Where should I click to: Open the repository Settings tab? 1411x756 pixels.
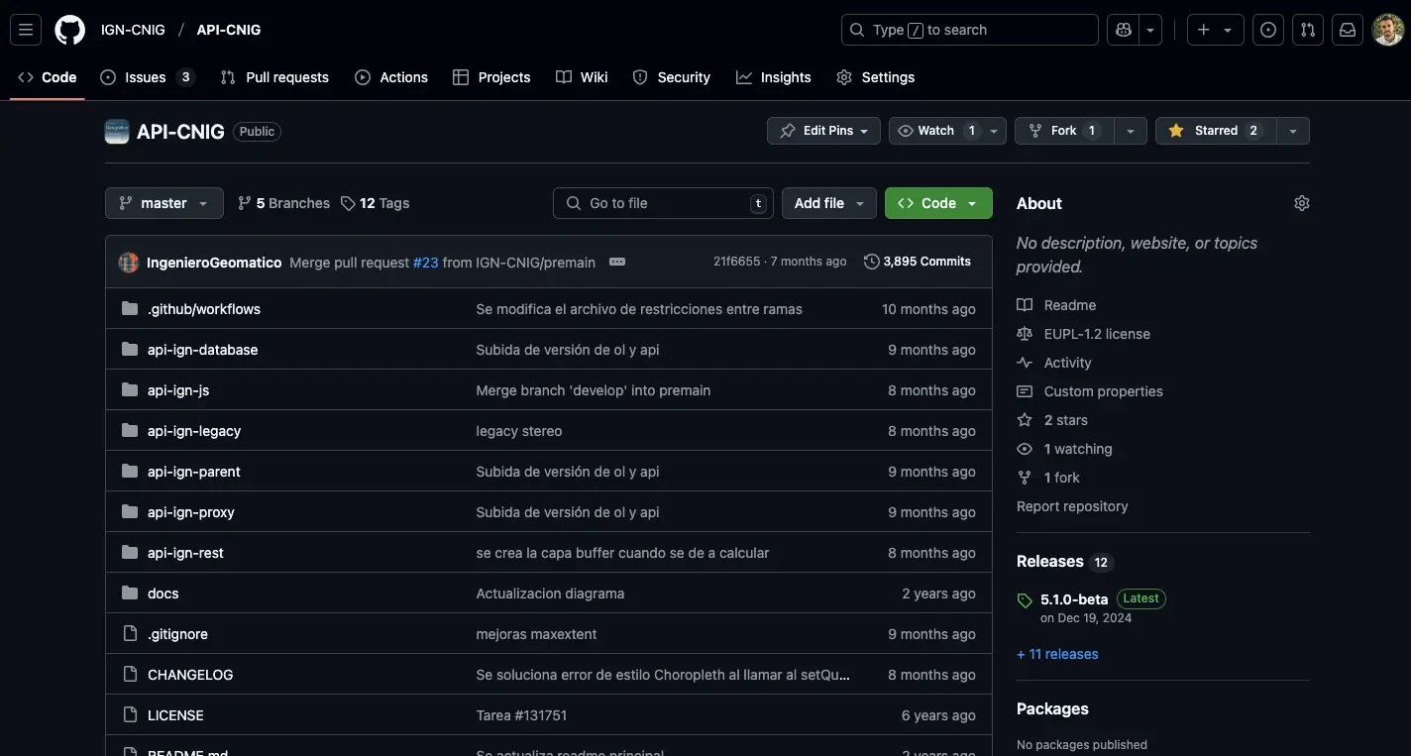click(875, 77)
